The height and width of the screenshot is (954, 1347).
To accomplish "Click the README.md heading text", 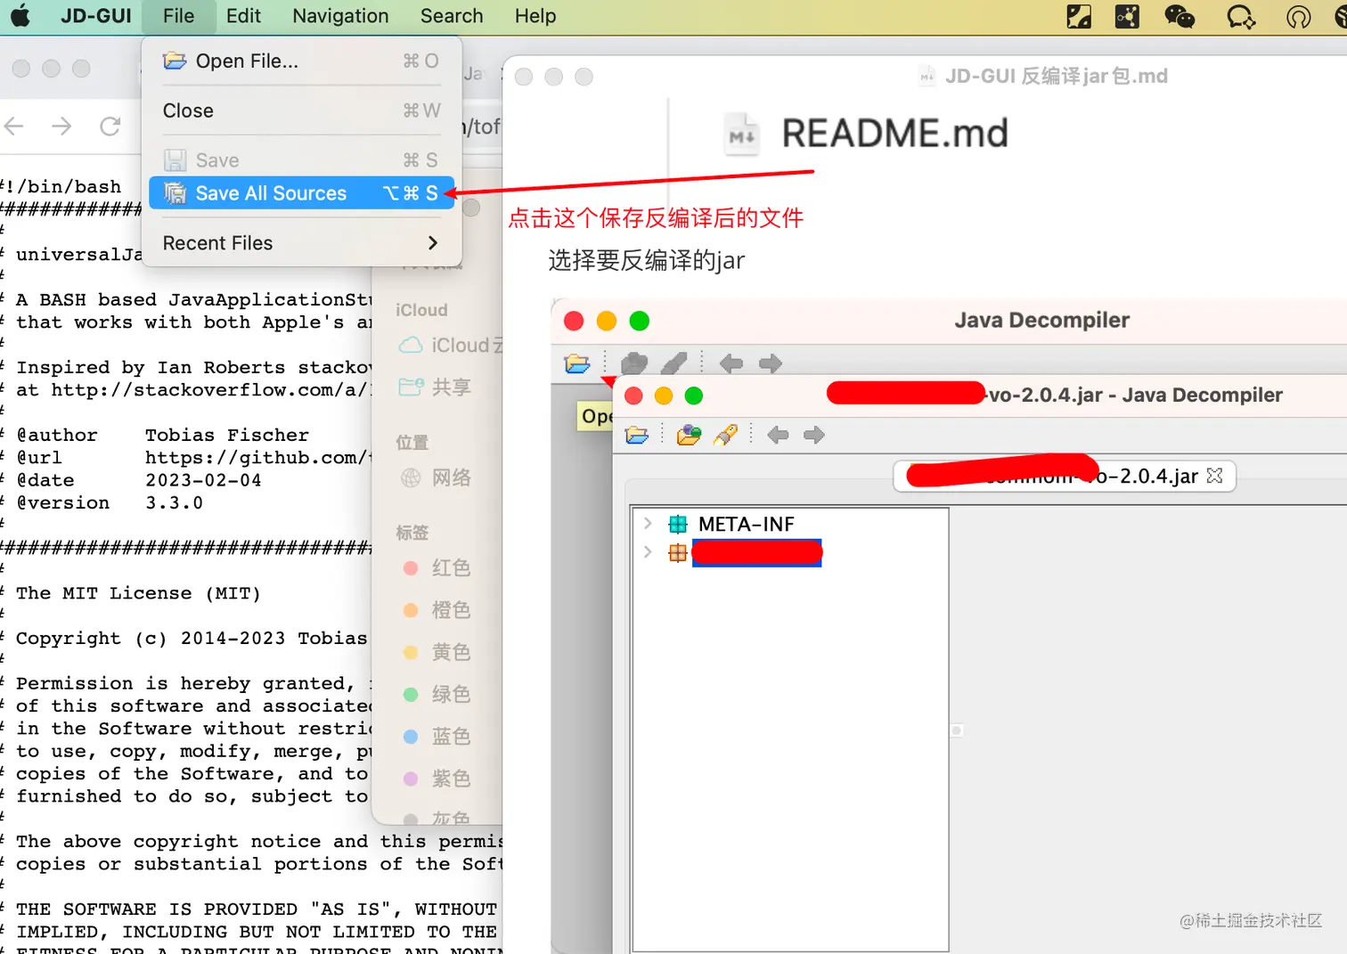I will point(894,134).
